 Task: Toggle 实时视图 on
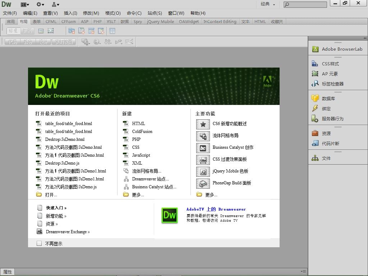pos(64,42)
